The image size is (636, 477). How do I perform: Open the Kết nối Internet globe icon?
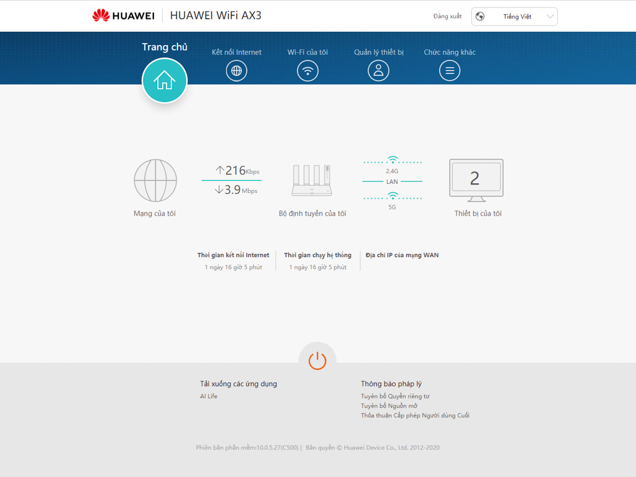point(237,71)
